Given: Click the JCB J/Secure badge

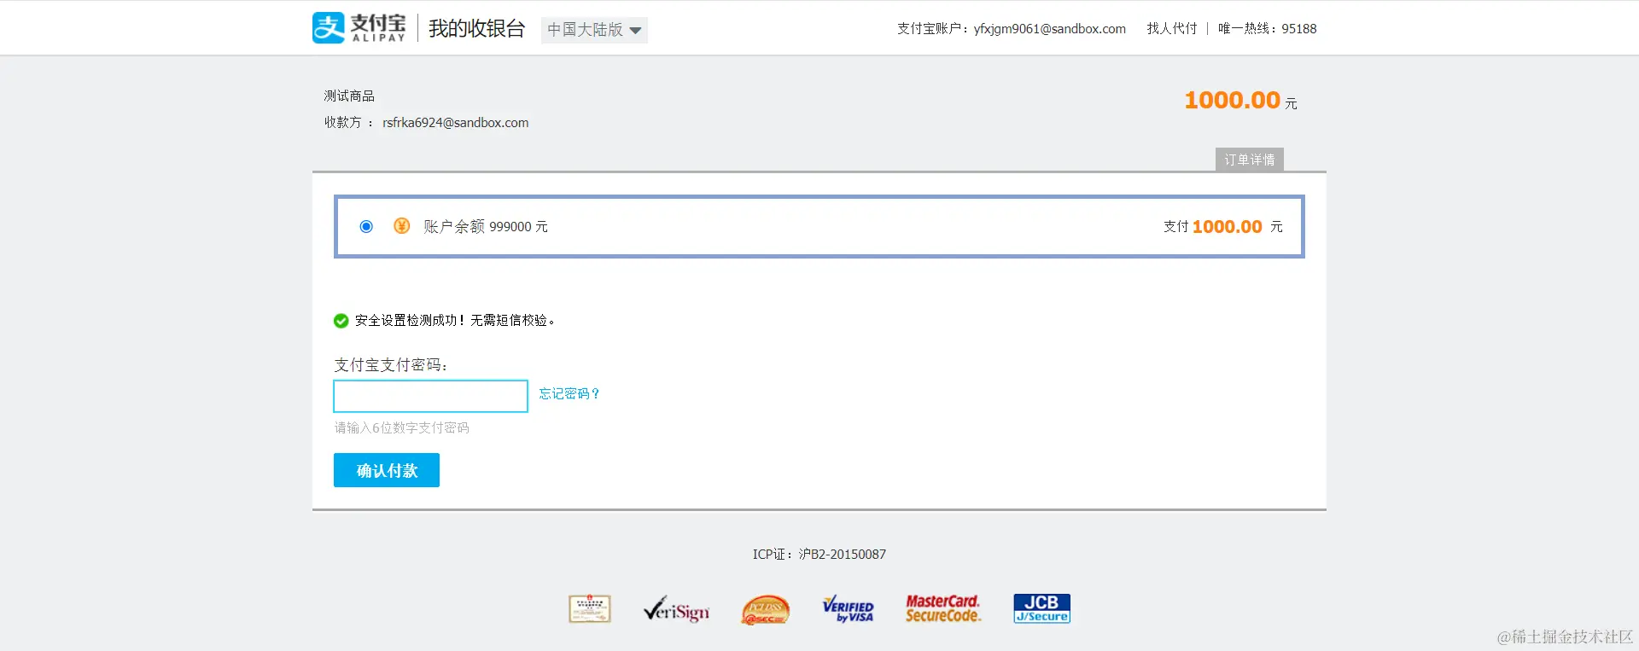Looking at the screenshot, I should coord(1041,608).
